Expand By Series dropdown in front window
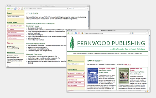This screenshot has width=156, height=98. (x=83, y=77)
